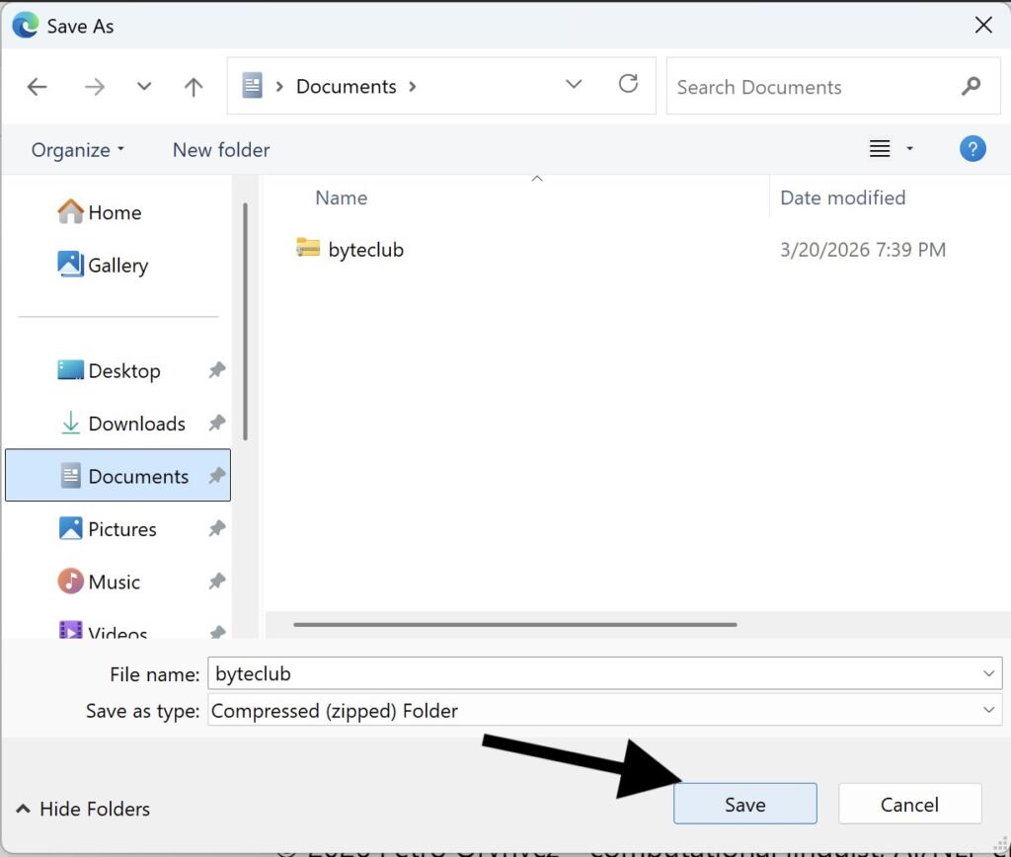This screenshot has height=857, width=1011.
Task: Click the File name text field
Action: coord(592,674)
